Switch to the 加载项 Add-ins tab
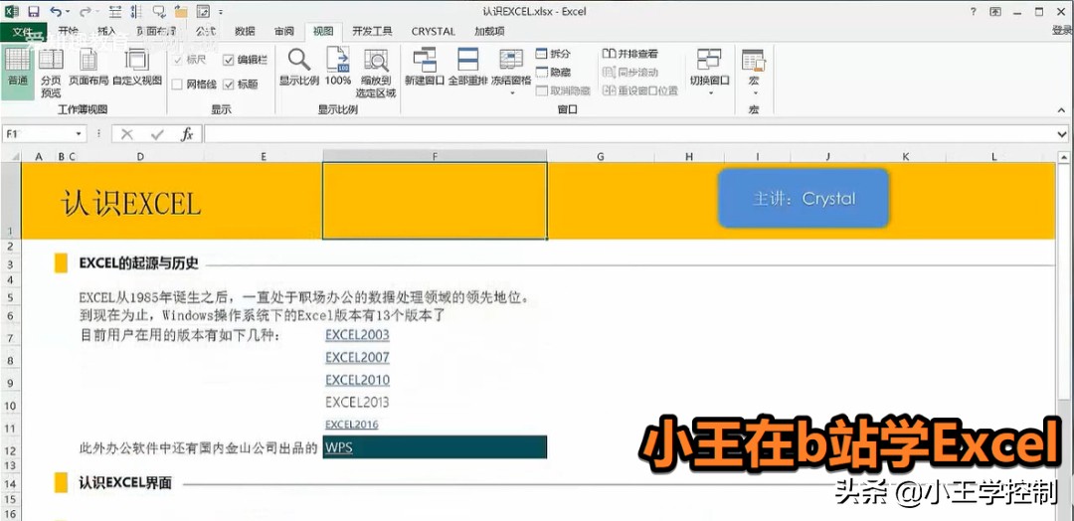Screen dimensions: 1074x521 [x=489, y=32]
